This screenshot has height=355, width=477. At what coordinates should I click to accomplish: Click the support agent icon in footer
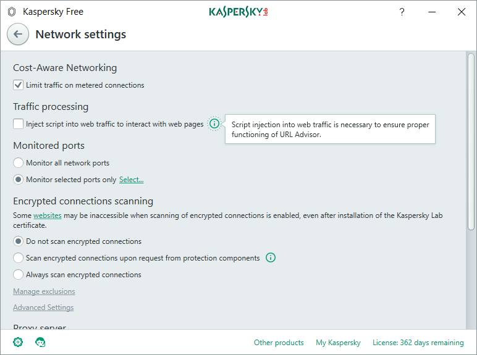pos(41,342)
